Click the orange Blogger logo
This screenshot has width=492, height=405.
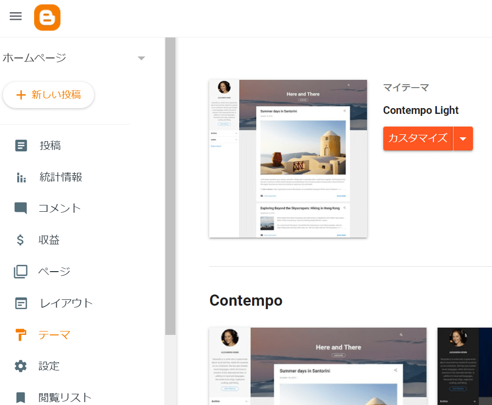(47, 18)
